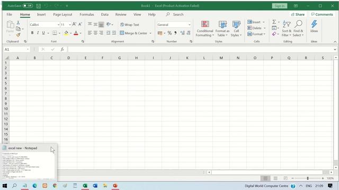Toggle Bold formatting

pyautogui.click(x=32, y=33)
